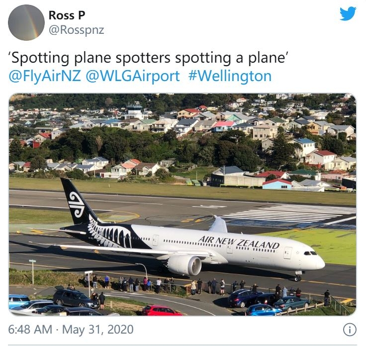
Task: Follow the @FlyAirNZ mention
Action: point(45,76)
